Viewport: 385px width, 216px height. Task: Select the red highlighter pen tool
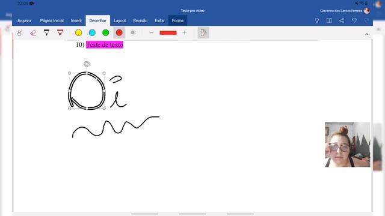[x=60, y=32]
